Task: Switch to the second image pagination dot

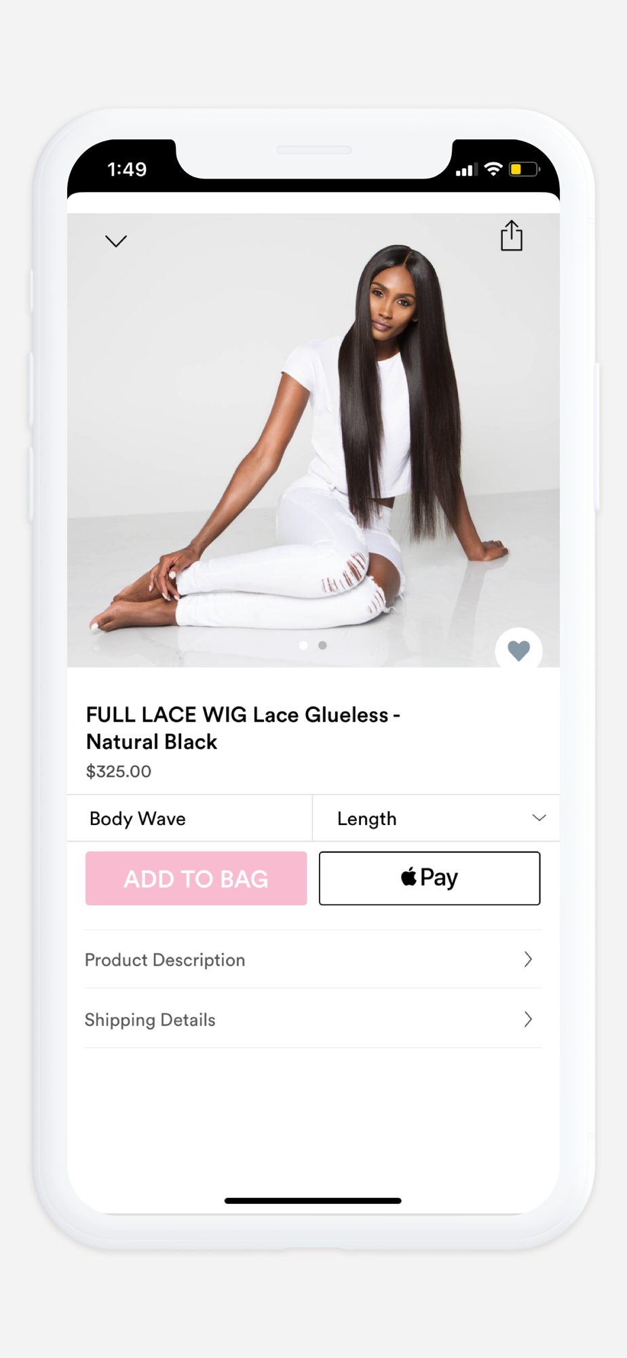Action: click(x=322, y=645)
